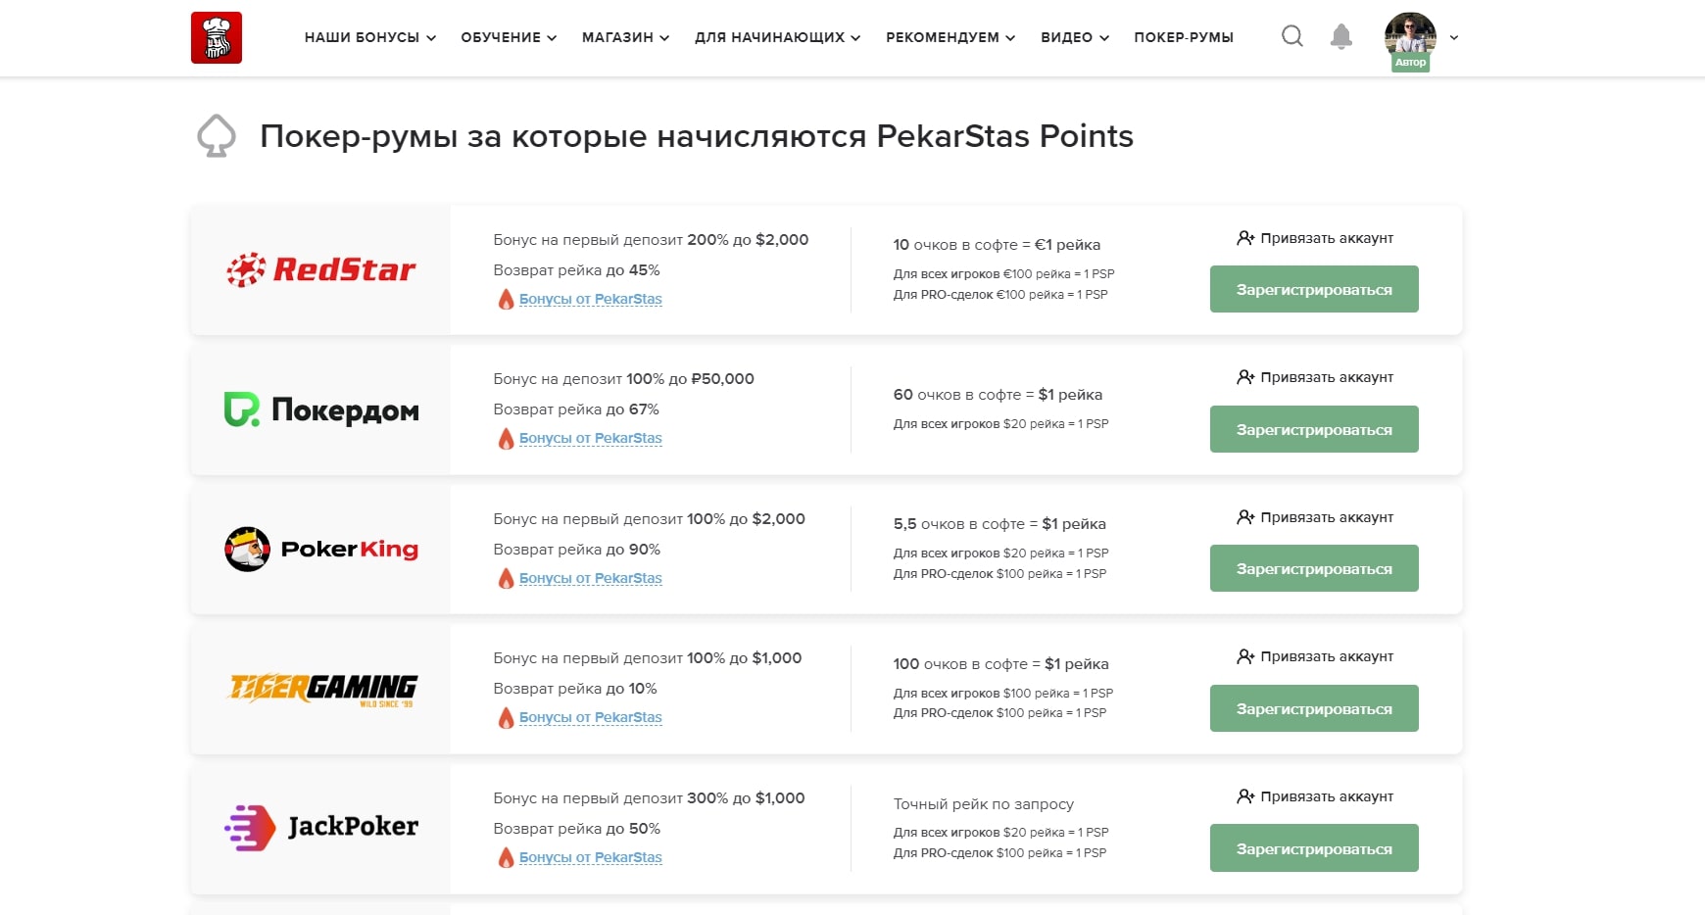Screen dimensions: 1705x915
Task: Click the TigerGaming logo
Action: (x=322, y=689)
